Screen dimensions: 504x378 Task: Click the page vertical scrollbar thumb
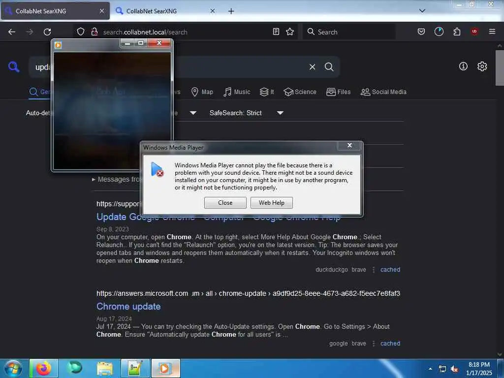click(x=500, y=68)
